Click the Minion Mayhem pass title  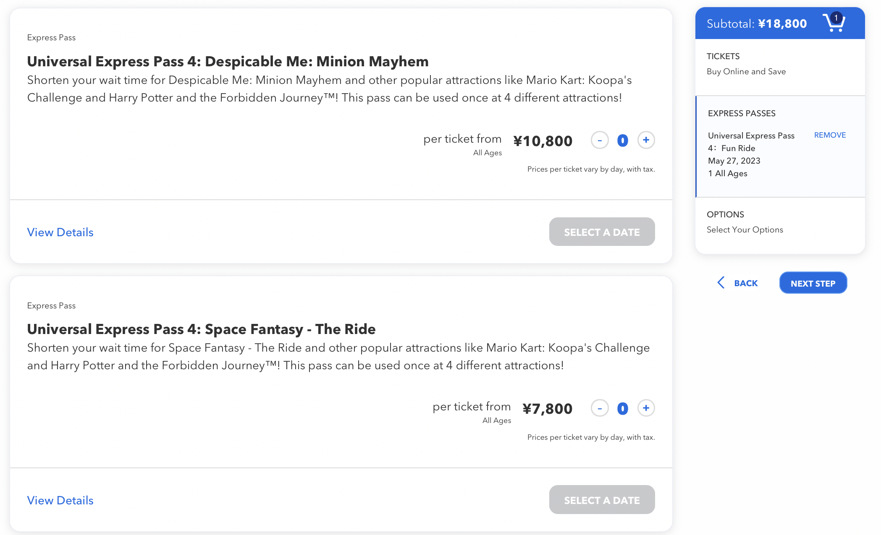[228, 61]
